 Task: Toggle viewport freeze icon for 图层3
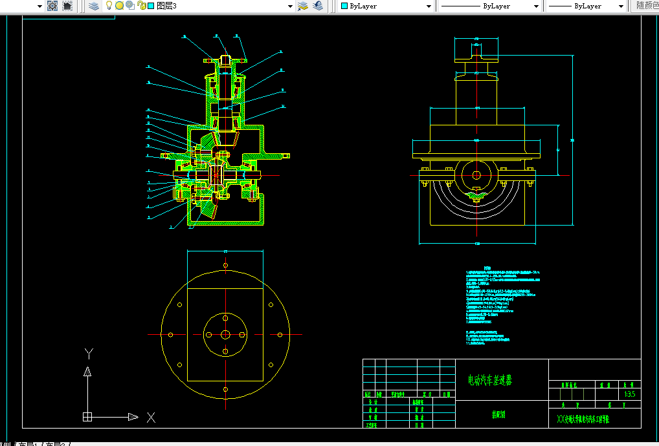pos(130,5)
